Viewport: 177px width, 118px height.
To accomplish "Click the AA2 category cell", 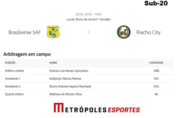I will click(156, 86).
